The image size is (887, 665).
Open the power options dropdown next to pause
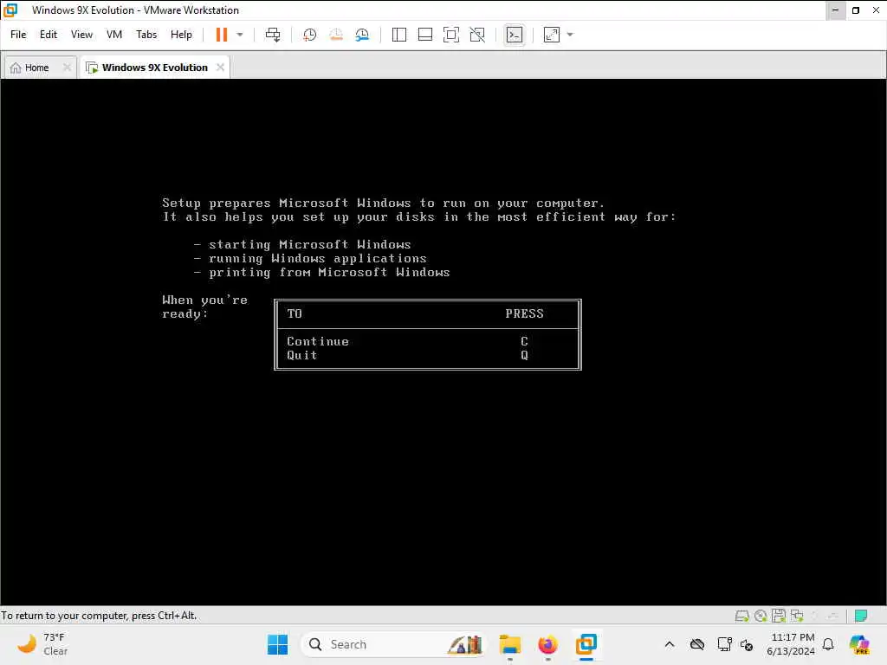(240, 35)
